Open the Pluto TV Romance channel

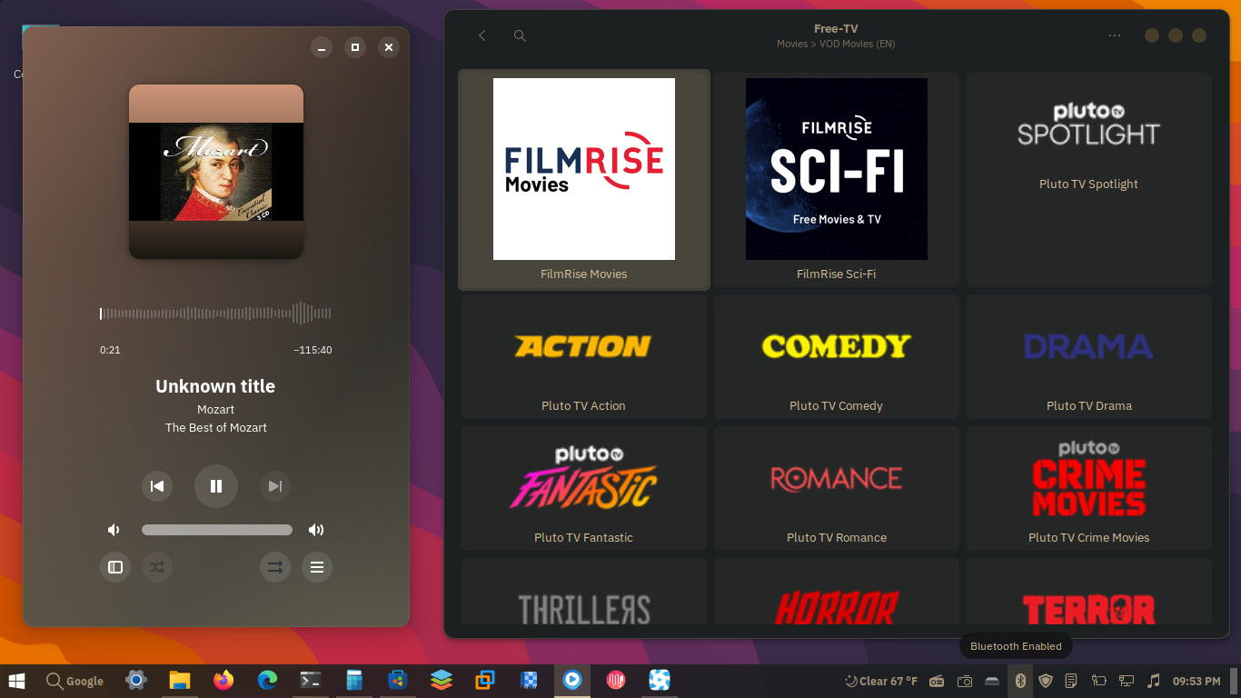[x=837, y=488]
